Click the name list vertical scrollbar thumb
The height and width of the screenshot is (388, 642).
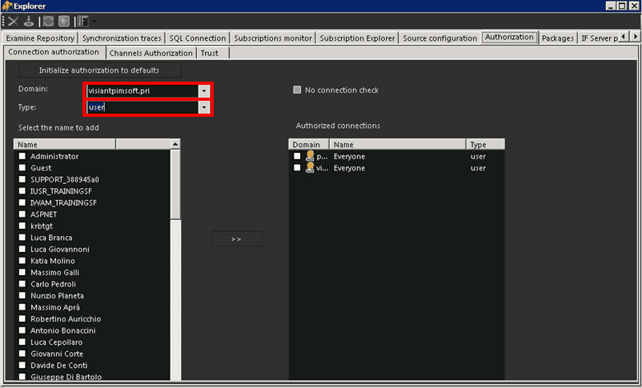175,184
